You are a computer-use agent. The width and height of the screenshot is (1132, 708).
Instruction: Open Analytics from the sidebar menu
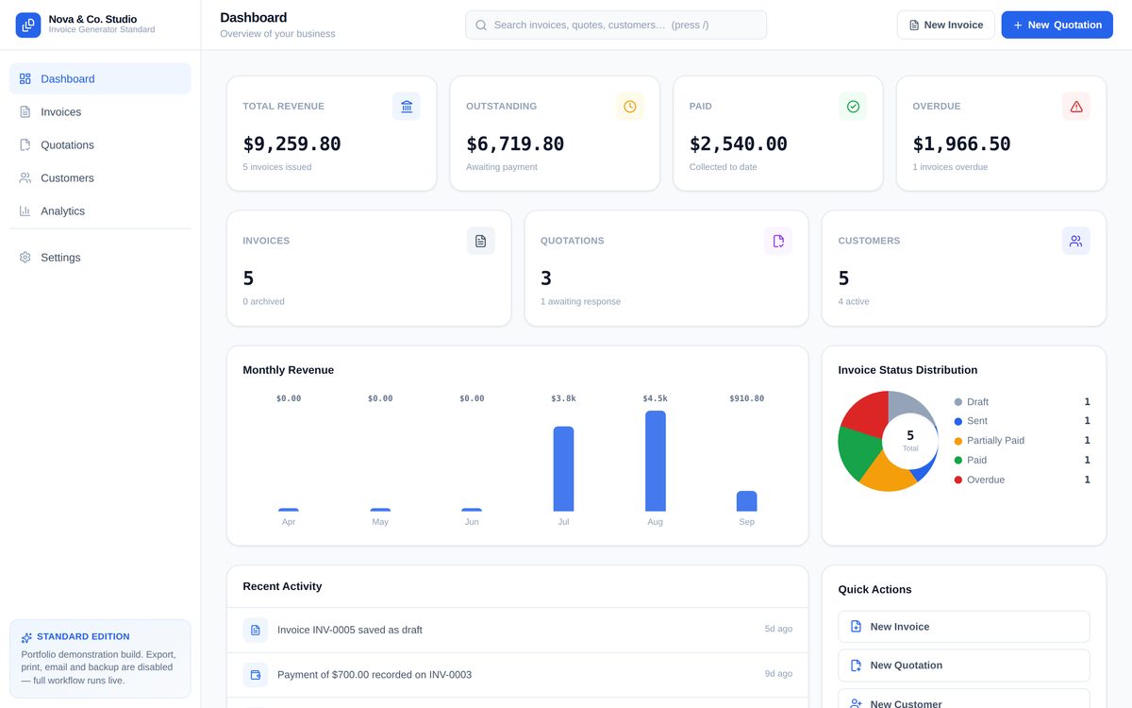(x=100, y=211)
